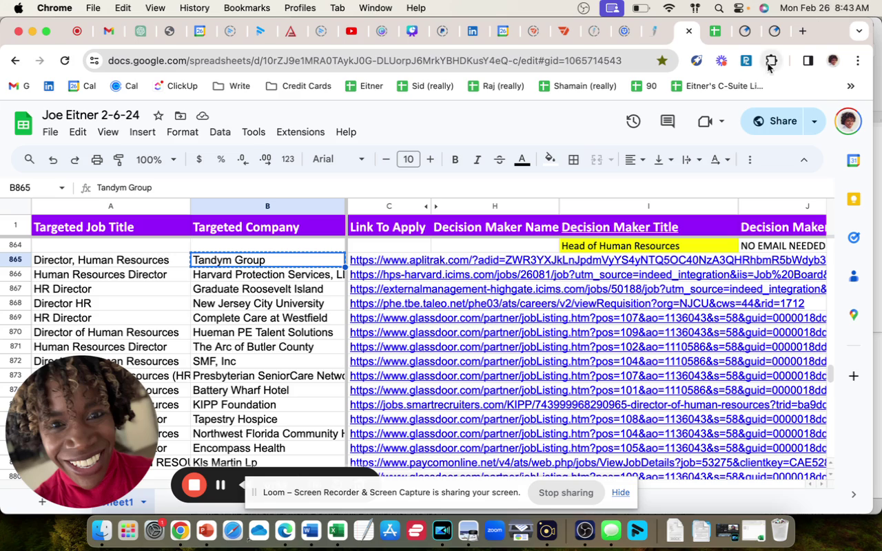The width and height of the screenshot is (882, 551).
Task: Open the Format menu
Action: click(x=182, y=132)
